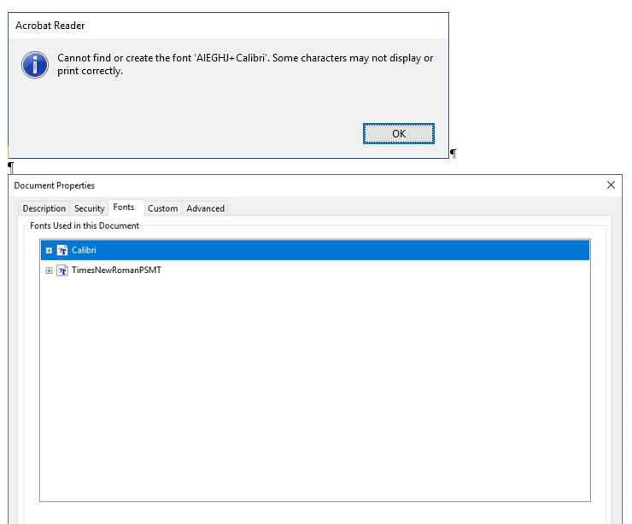Switch to the Description tab
632x524 pixels.
pyautogui.click(x=44, y=208)
